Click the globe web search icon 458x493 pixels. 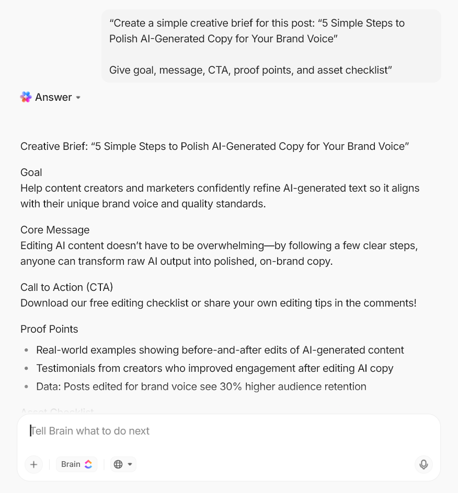[x=118, y=464]
